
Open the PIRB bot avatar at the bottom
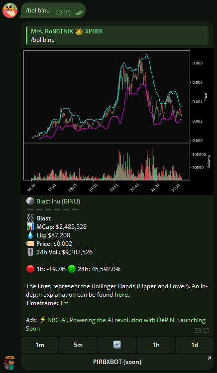(x=10, y=363)
